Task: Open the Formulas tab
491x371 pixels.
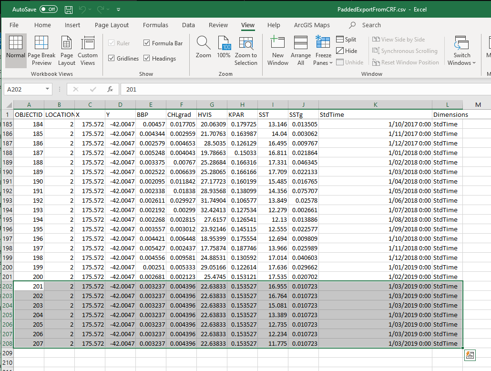Action: (155, 25)
